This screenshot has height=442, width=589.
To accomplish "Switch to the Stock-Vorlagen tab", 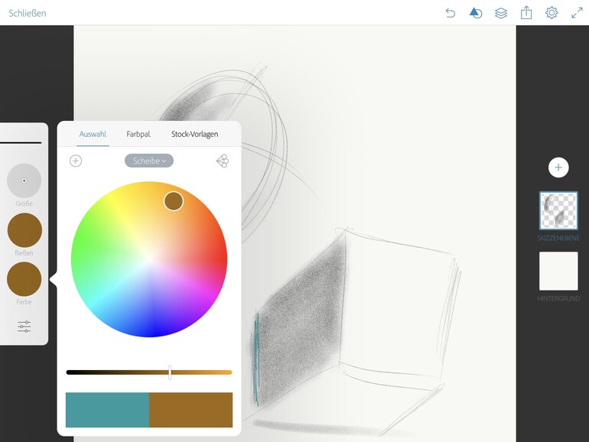I will (x=194, y=134).
